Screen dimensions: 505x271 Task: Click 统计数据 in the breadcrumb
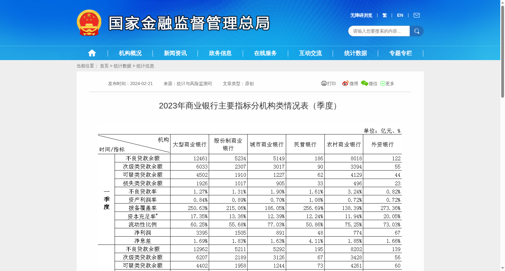(122, 66)
